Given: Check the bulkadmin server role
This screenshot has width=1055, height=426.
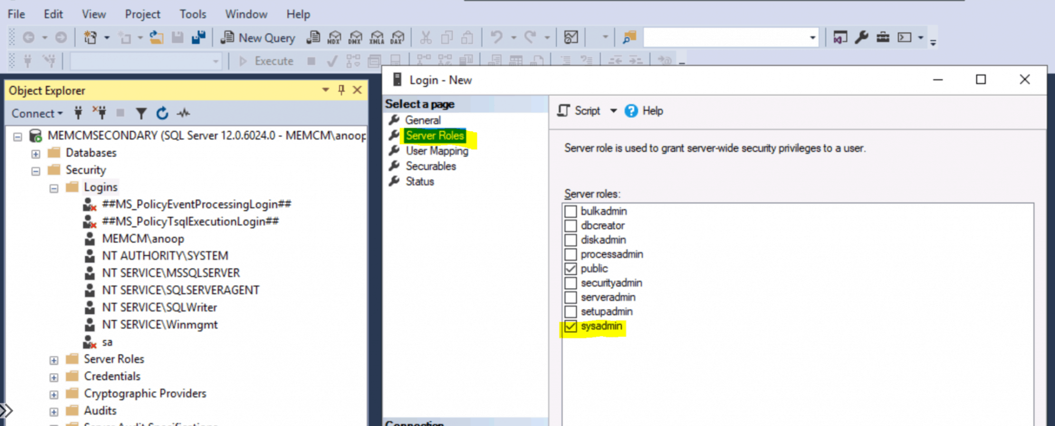Looking at the screenshot, I should click(x=570, y=211).
